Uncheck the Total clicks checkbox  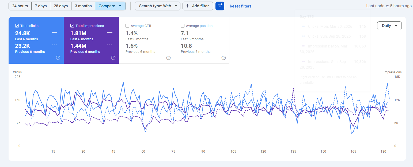17,26
